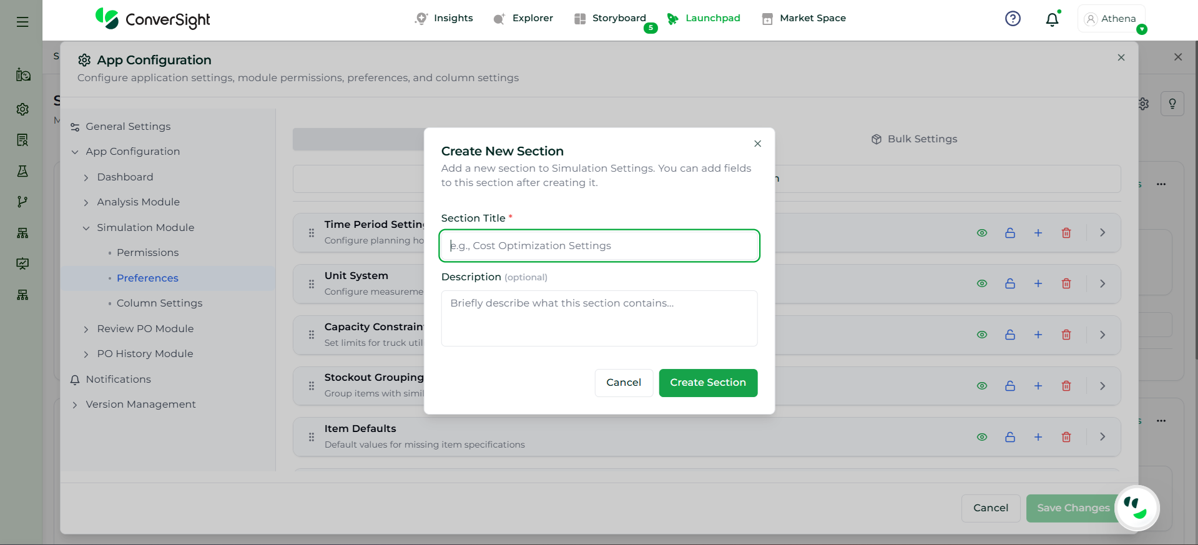Expand the Capacity Constraints section chevron
The image size is (1198, 545).
tap(1102, 335)
